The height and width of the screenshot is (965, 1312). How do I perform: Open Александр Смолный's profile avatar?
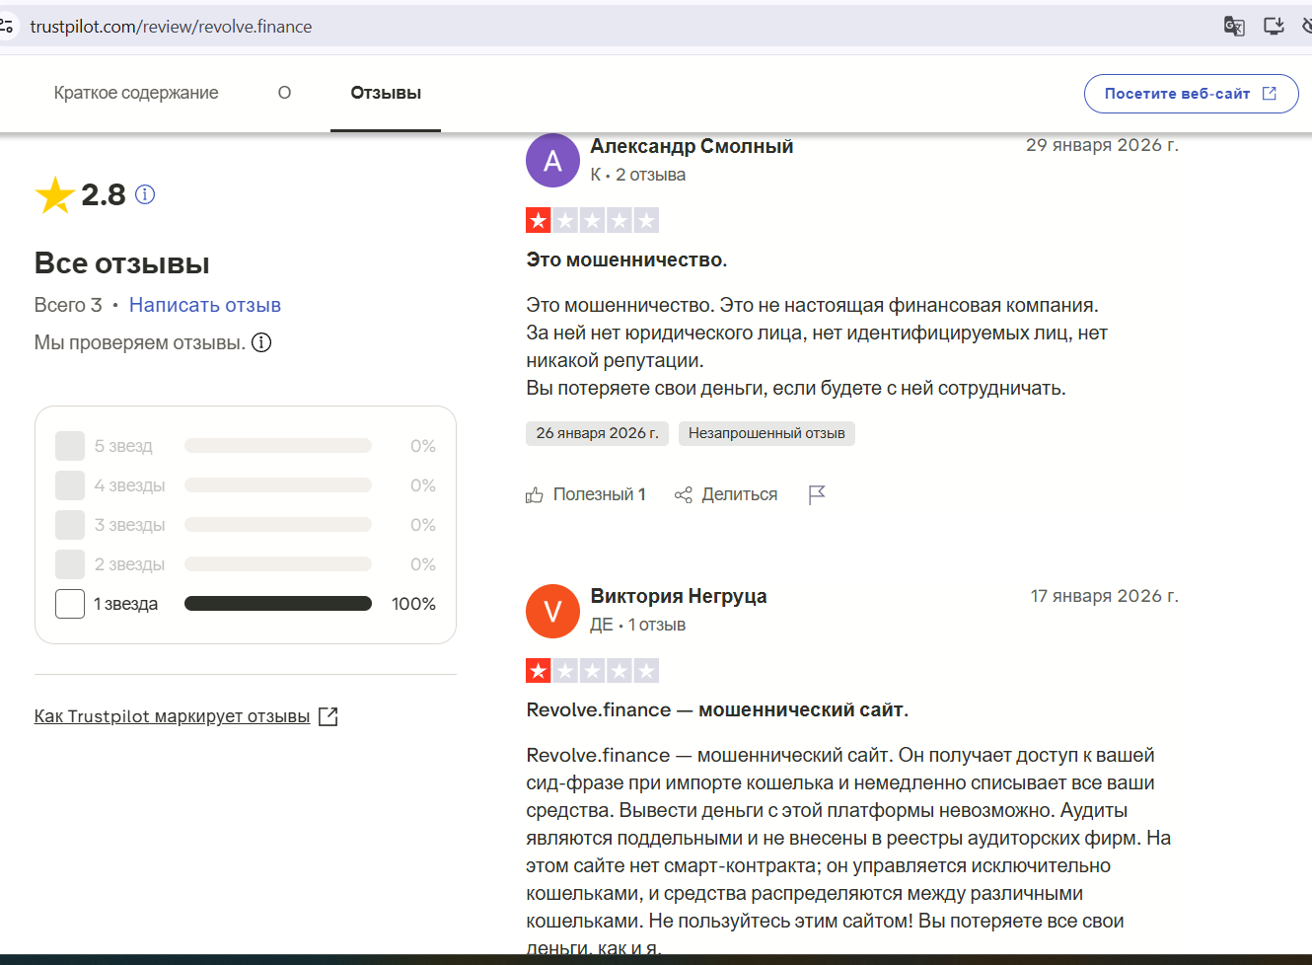coord(552,160)
